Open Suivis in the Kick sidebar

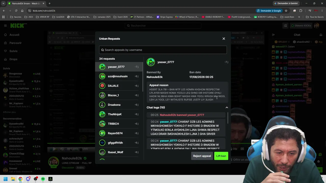(x=13, y=51)
